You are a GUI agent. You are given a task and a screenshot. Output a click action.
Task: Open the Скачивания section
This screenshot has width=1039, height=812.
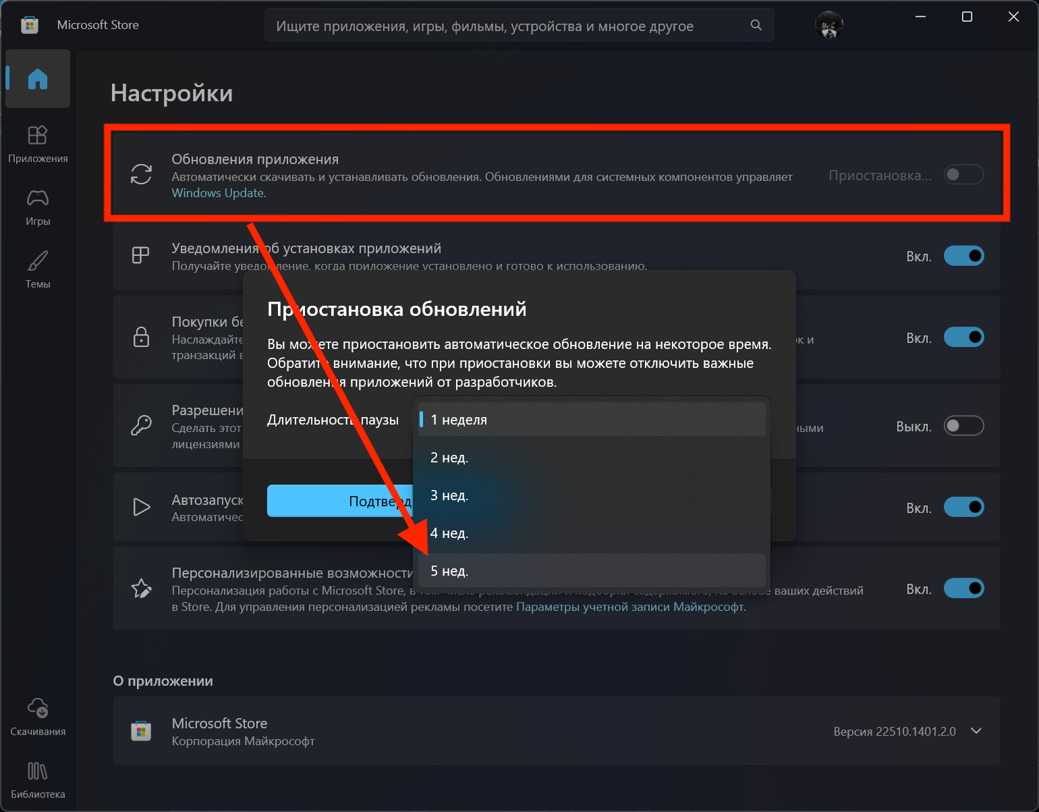pyautogui.click(x=38, y=717)
